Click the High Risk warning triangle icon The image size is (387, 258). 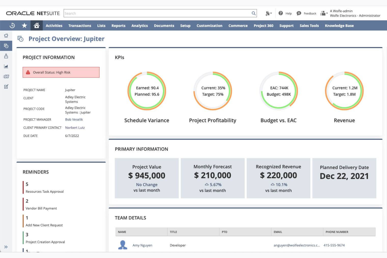(28, 72)
